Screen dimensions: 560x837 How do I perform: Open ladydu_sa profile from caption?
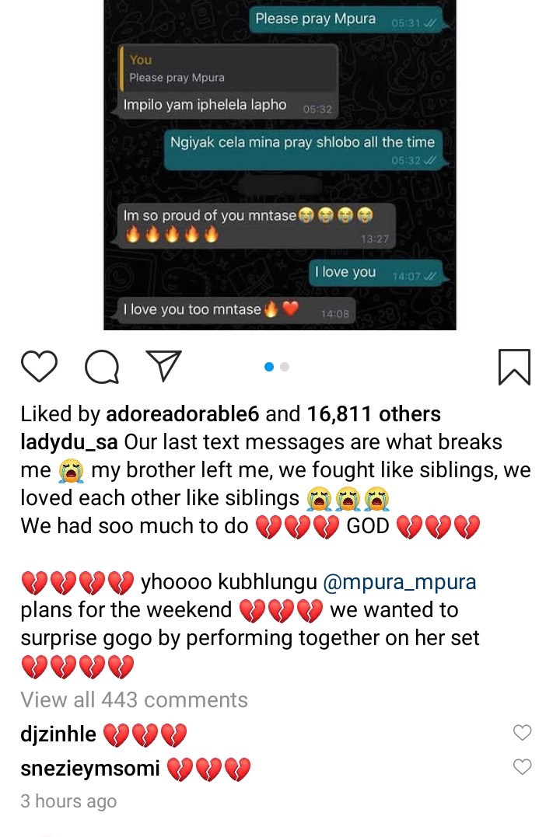[x=69, y=442]
